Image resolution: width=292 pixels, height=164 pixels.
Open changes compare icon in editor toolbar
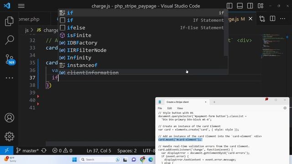point(262,19)
